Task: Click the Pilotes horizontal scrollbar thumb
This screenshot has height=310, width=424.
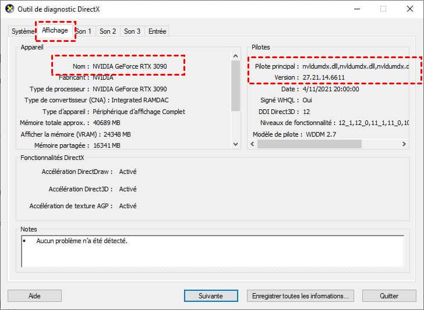Action: coord(309,144)
